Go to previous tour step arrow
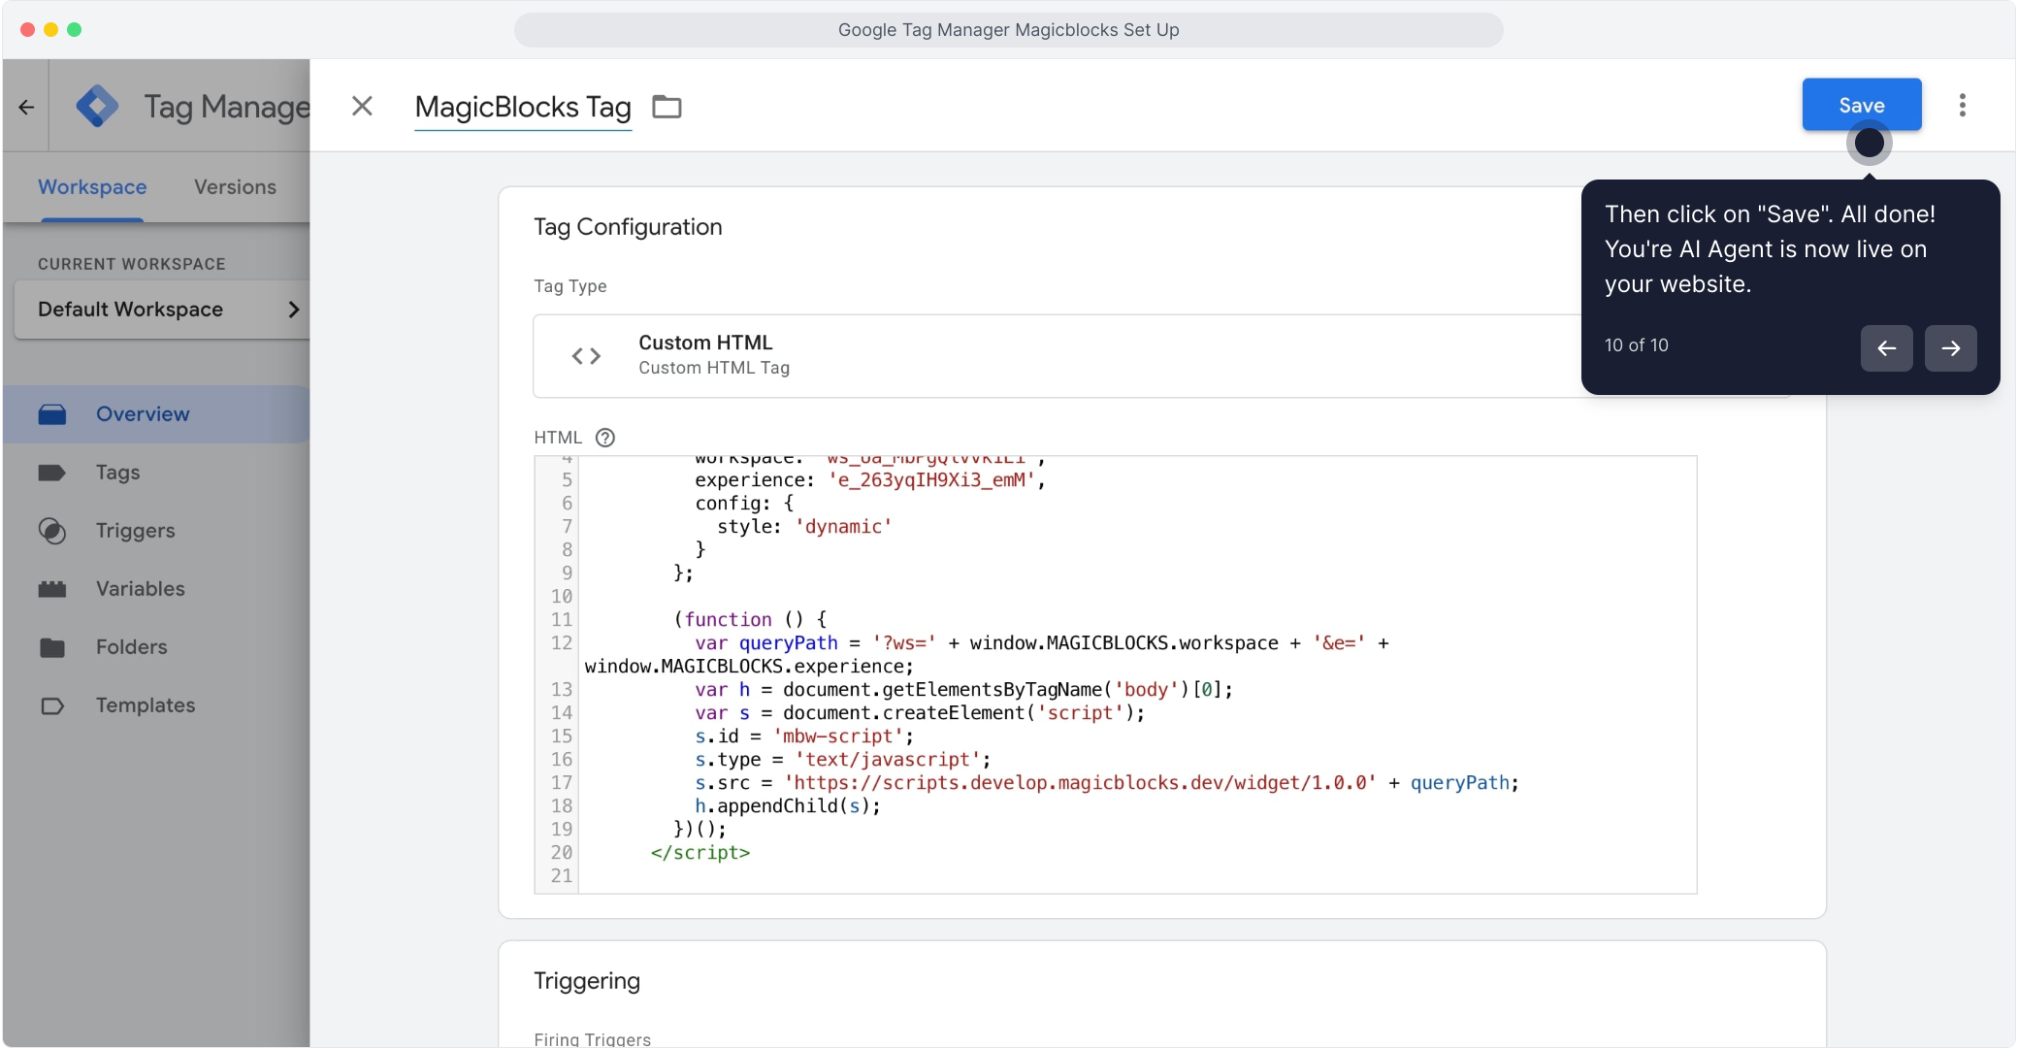 point(1886,347)
